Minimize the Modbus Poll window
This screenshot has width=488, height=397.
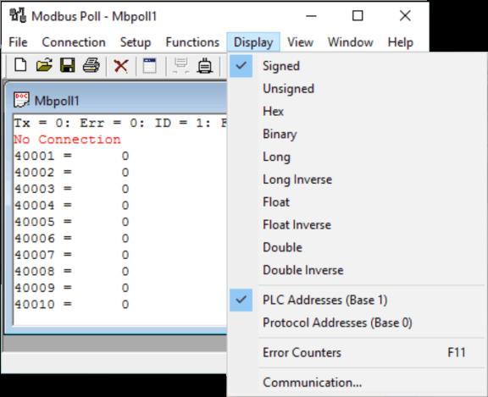[x=311, y=15]
